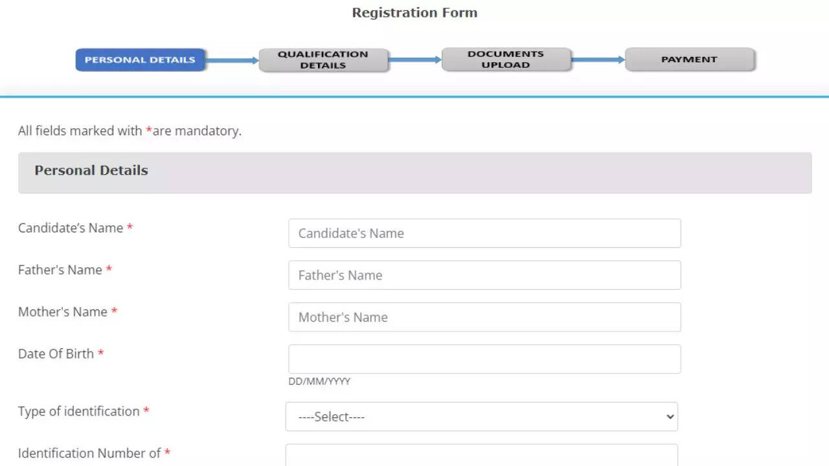The width and height of the screenshot is (829, 466).
Task: Click the Date Of Birth label
Action: click(56, 353)
